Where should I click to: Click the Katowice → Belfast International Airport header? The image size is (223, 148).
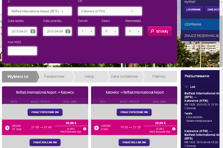tap(135, 92)
